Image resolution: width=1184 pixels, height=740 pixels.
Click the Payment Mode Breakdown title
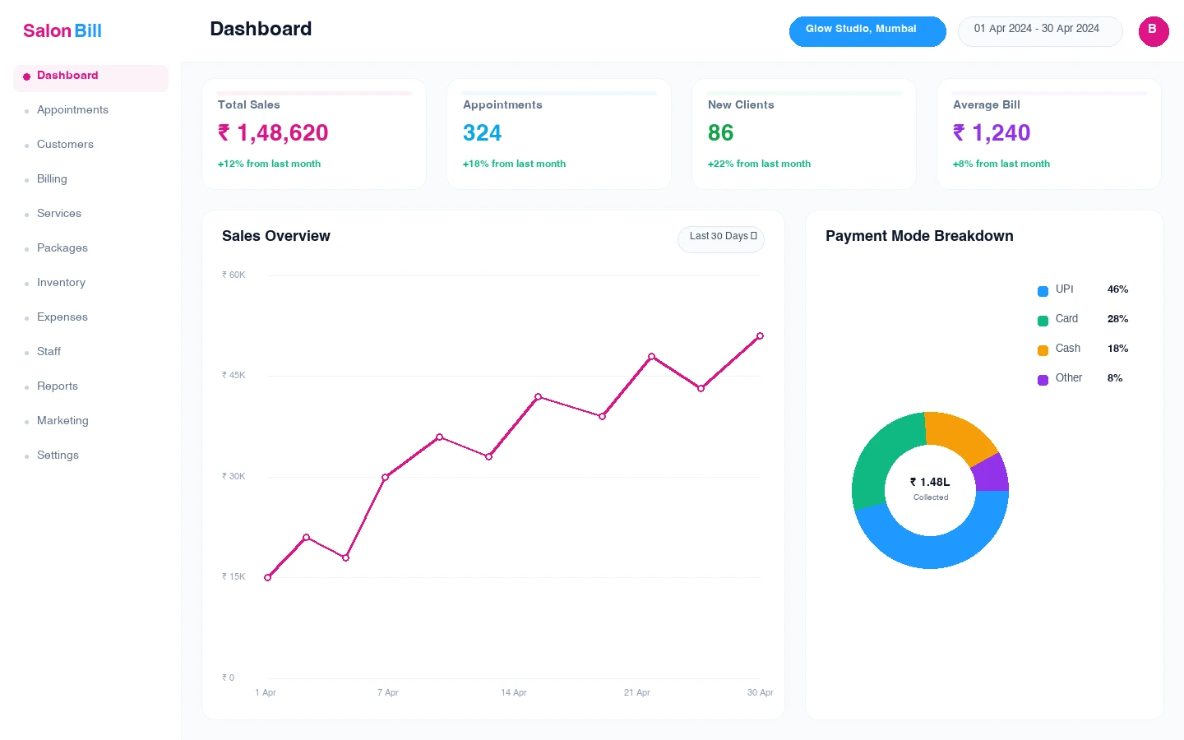(x=919, y=236)
